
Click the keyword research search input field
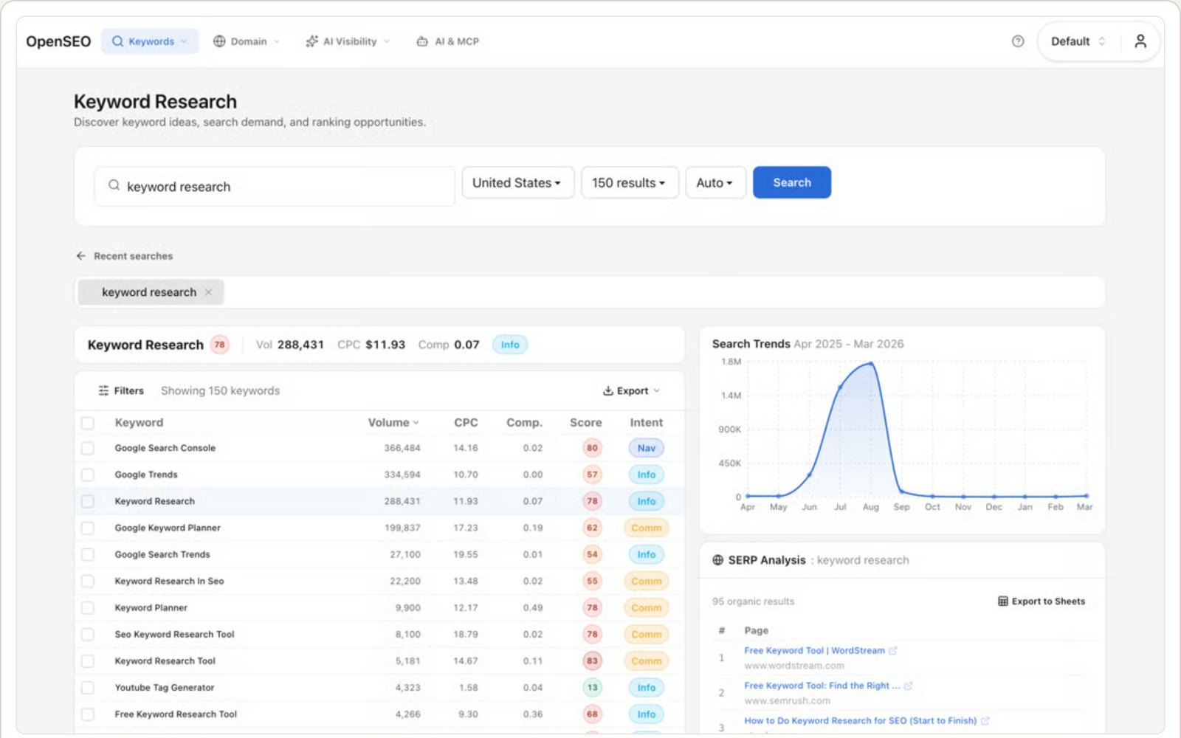click(x=275, y=186)
